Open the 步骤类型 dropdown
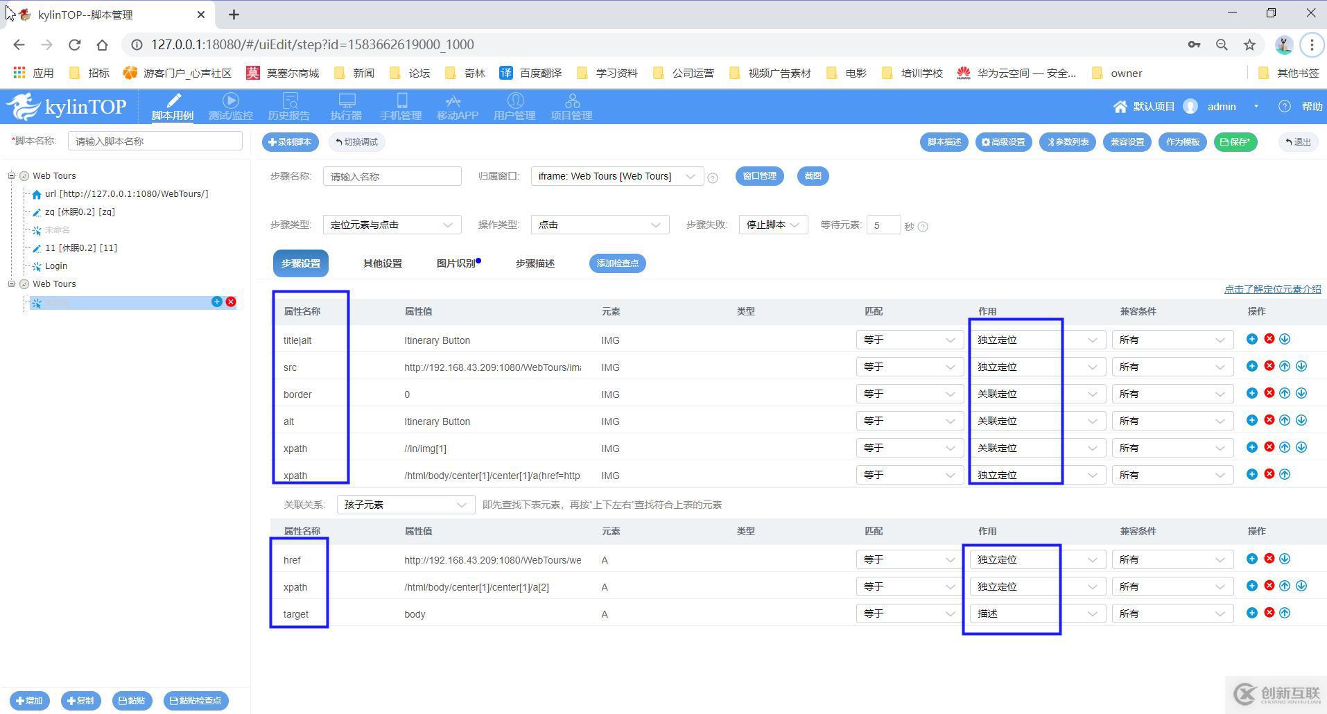This screenshot has height=714, width=1327. pyautogui.click(x=392, y=225)
